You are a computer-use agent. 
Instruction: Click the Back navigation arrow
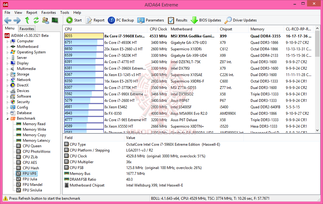click(8, 20)
